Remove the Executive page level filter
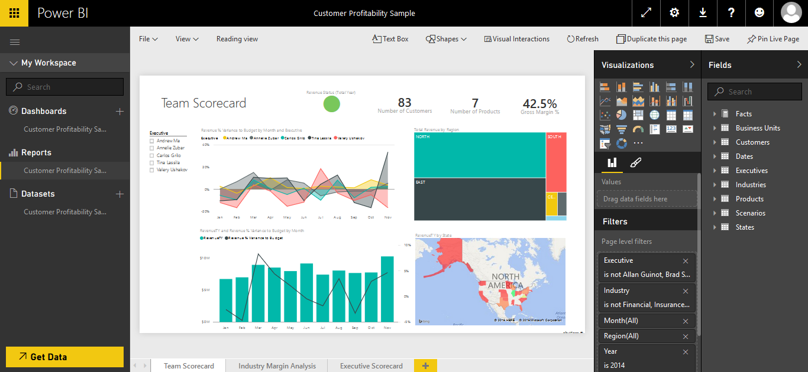The width and height of the screenshot is (808, 372). [686, 261]
